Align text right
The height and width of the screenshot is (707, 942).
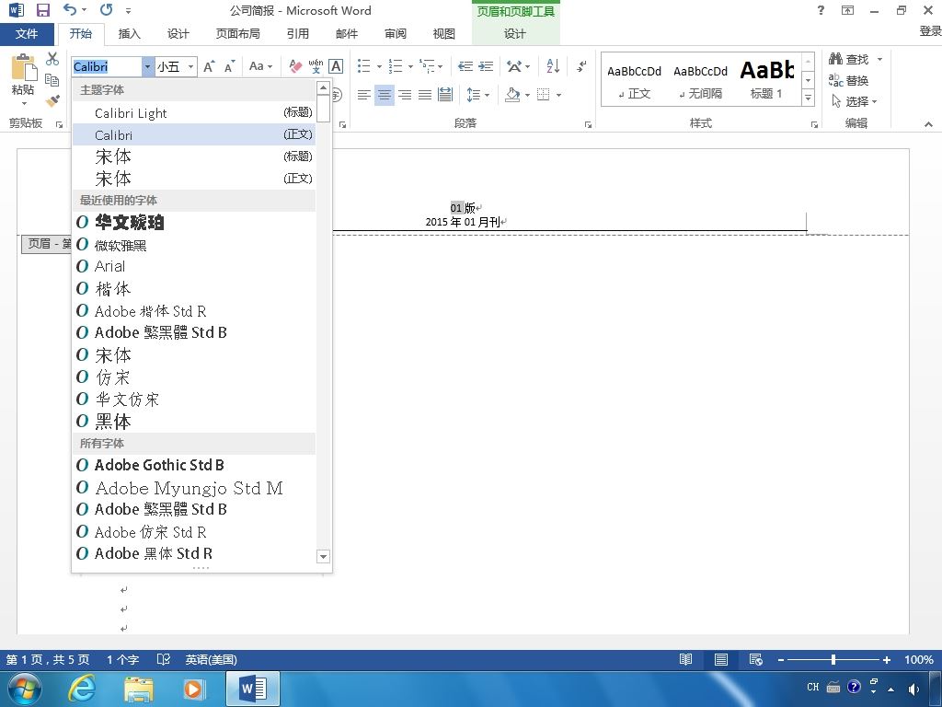click(x=405, y=95)
